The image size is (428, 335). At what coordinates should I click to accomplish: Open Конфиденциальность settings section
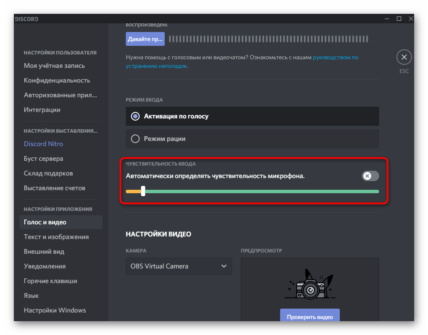point(57,80)
